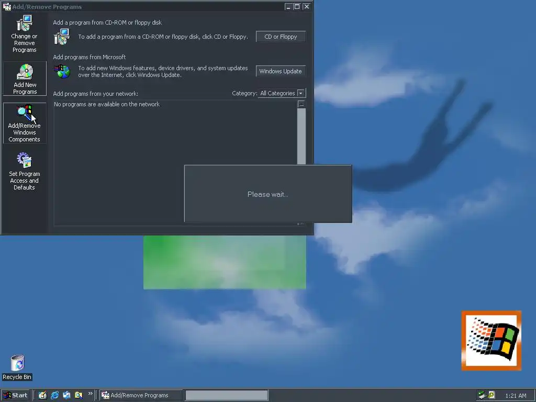
Task: Activate Add/Remove Programs taskbar button
Action: point(141,395)
